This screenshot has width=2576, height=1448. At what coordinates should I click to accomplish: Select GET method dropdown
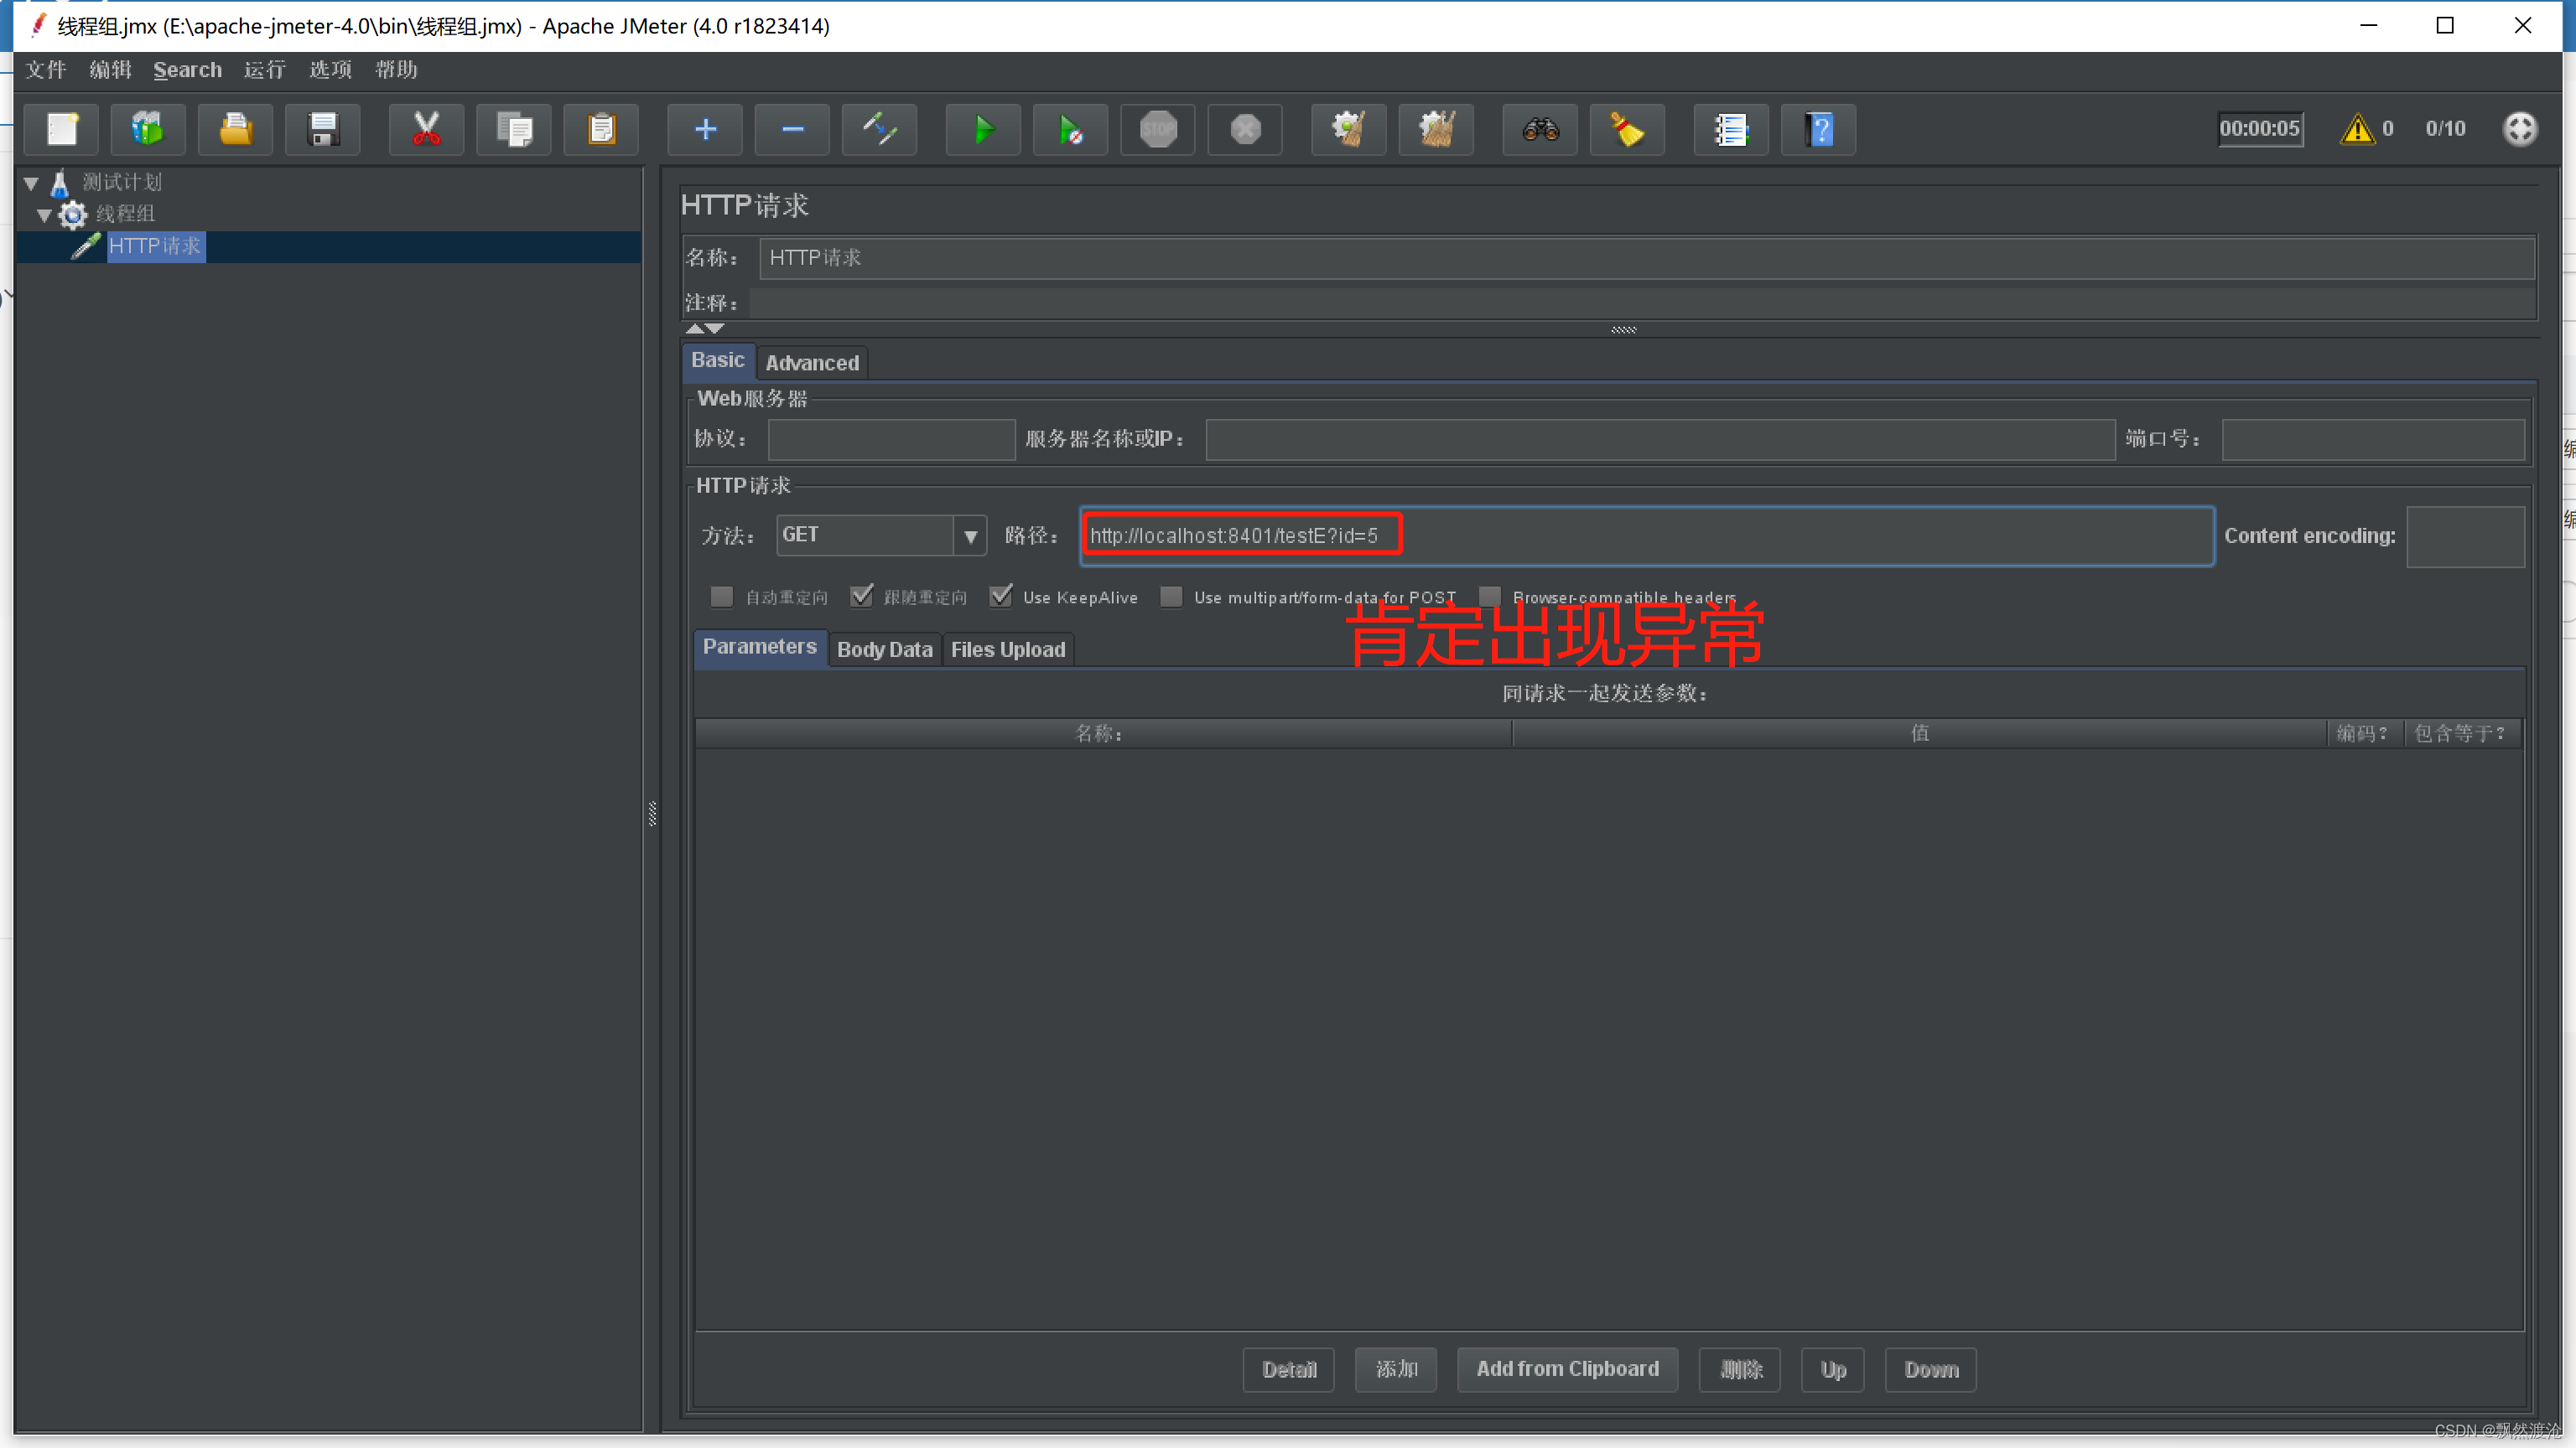[881, 534]
